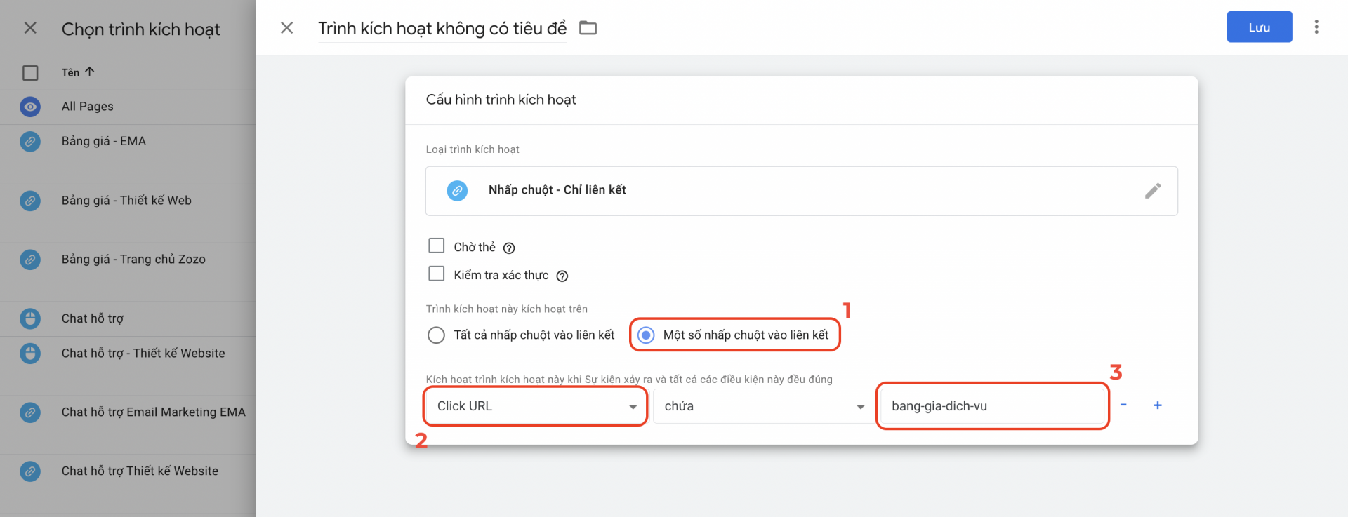Enable the Kiểm tra xác thực checkbox

point(437,274)
